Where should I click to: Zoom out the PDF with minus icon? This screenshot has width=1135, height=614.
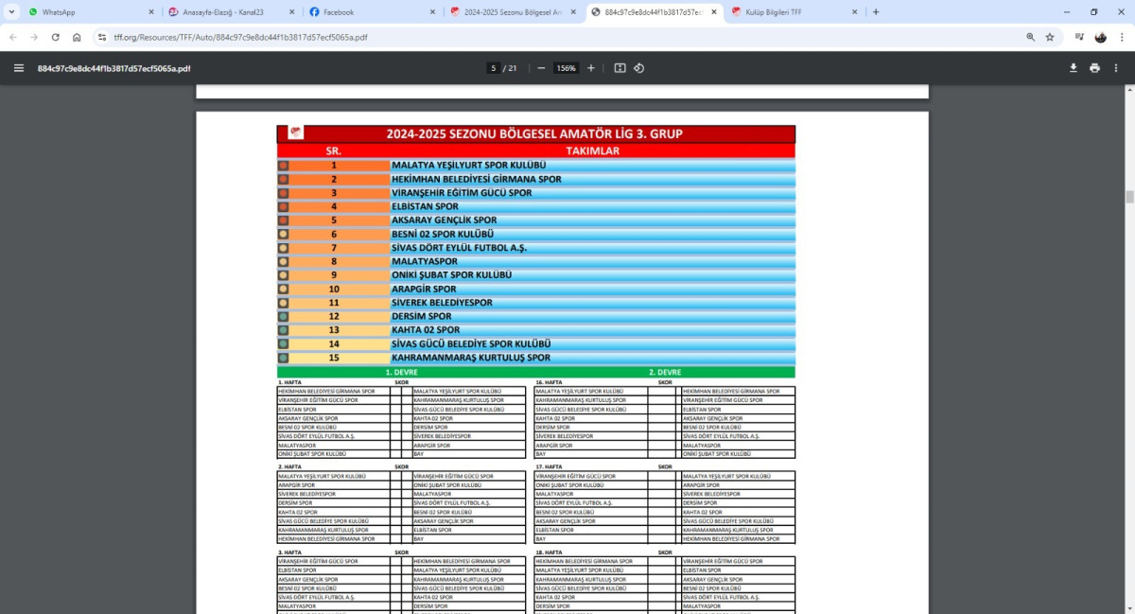coord(541,68)
